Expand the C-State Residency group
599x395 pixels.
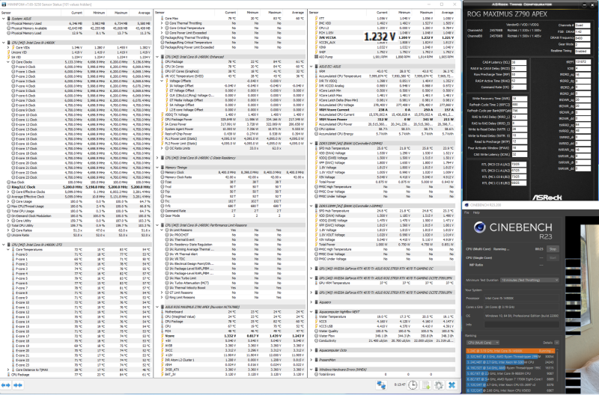tap(157, 158)
